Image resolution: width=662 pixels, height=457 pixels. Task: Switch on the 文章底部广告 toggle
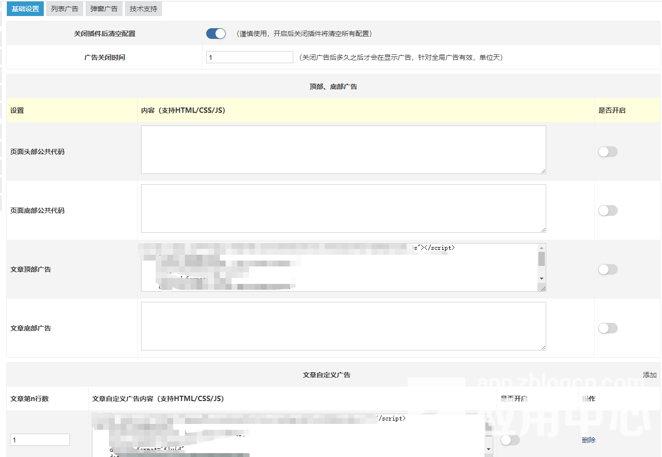coord(608,328)
